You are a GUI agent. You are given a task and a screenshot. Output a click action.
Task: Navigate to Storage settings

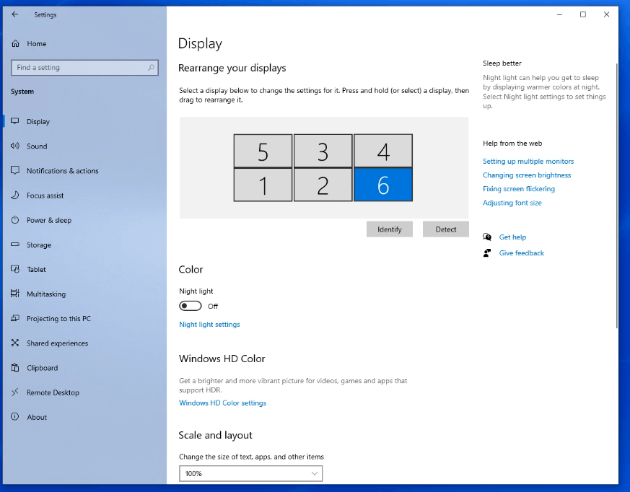point(39,245)
